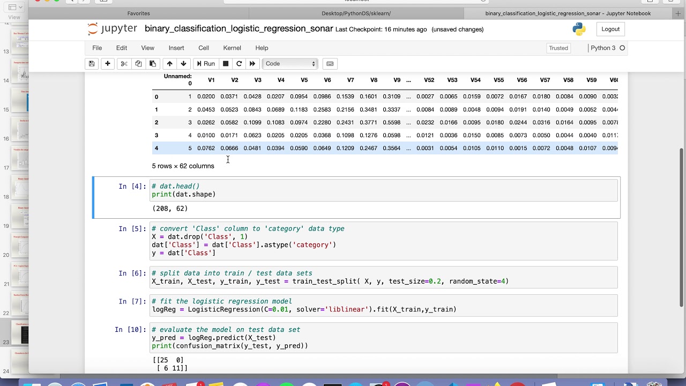Select the Jupyter Notebook browser tab
686x386 pixels.
(x=568, y=13)
